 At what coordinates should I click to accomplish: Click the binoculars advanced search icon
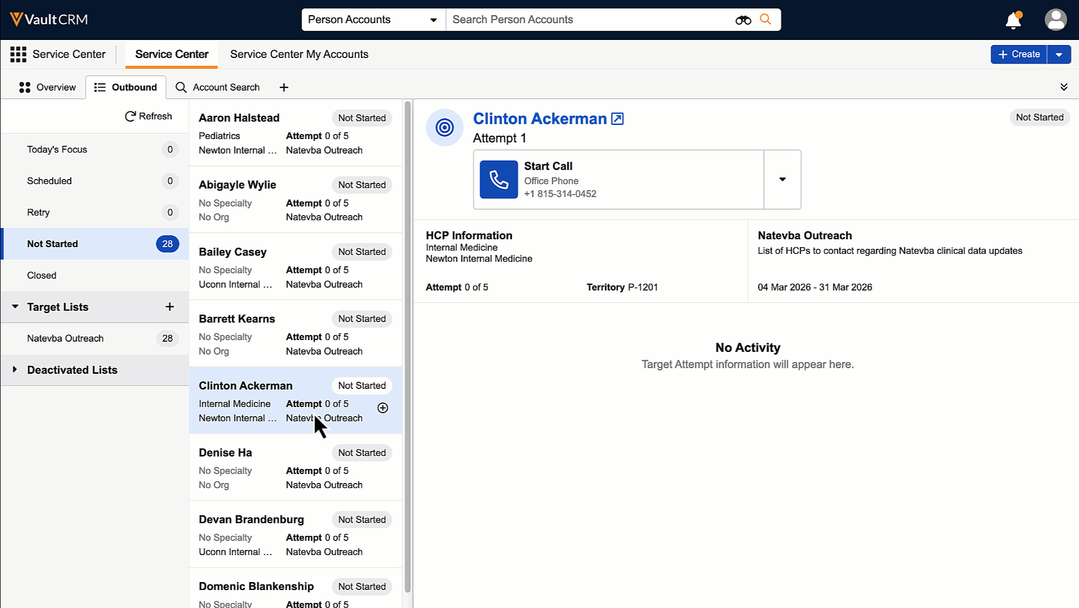click(743, 20)
